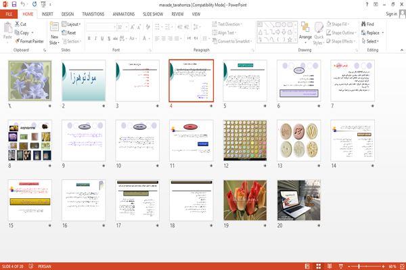Open Paragraph dialog launcher
The width and height of the screenshot is (406, 270).
point(252,50)
